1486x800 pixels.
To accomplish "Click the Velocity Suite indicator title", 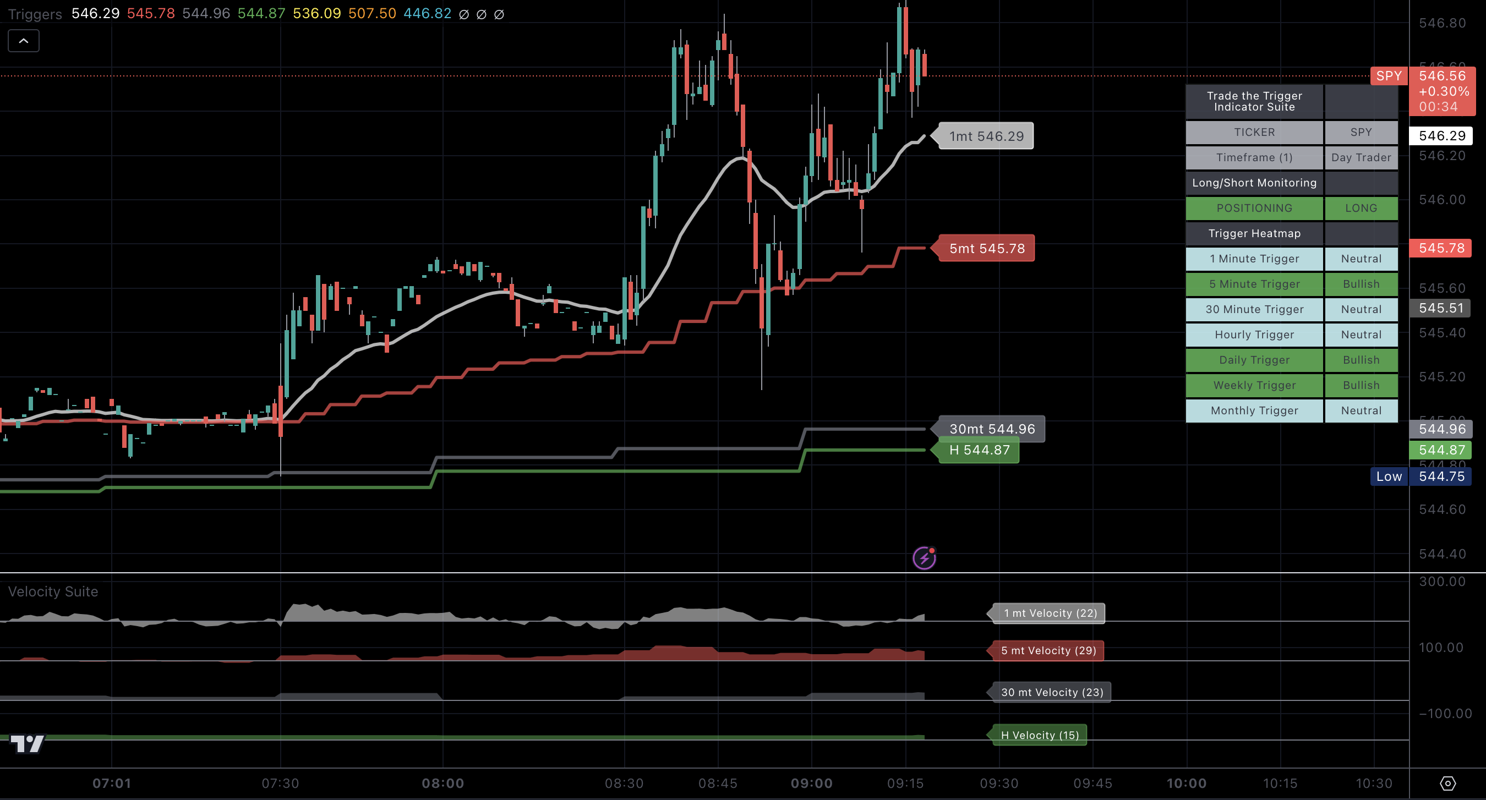I will (53, 591).
